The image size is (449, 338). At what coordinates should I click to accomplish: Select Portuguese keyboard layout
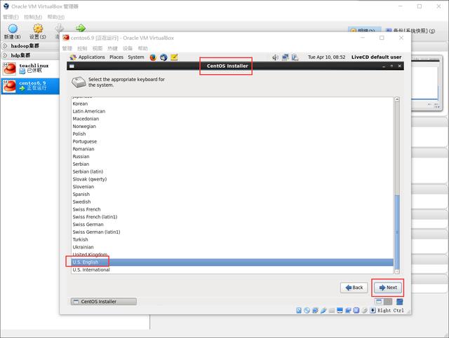point(232,141)
